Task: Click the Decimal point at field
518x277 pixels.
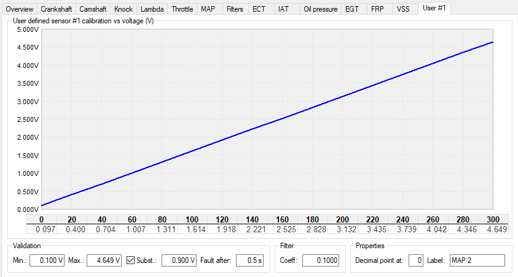Action: [416, 260]
